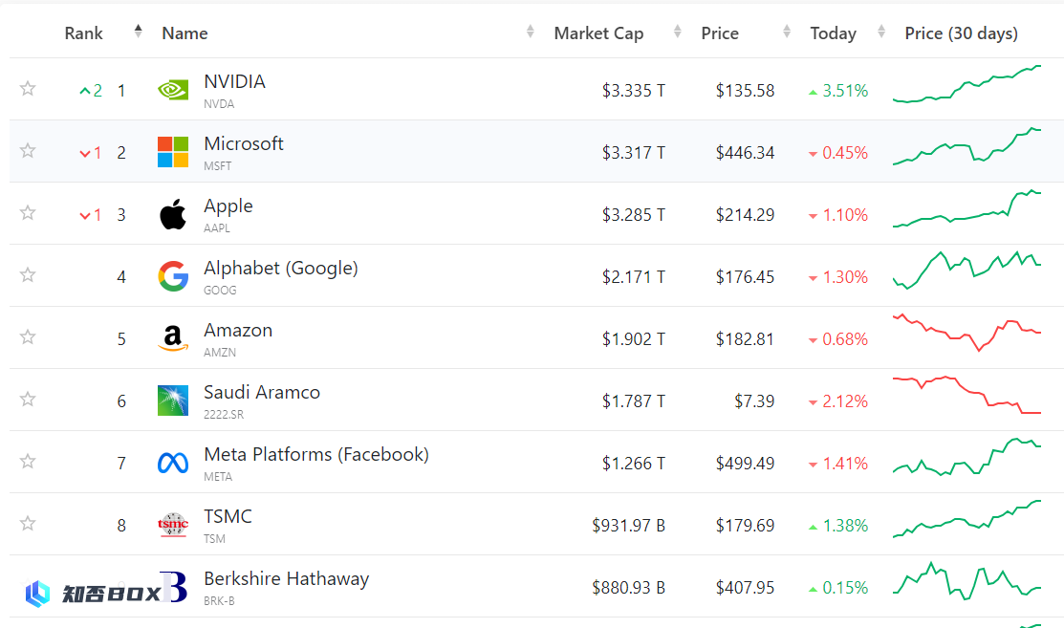Toggle favorite star for NVIDIA
1064x628 pixels.
point(28,88)
